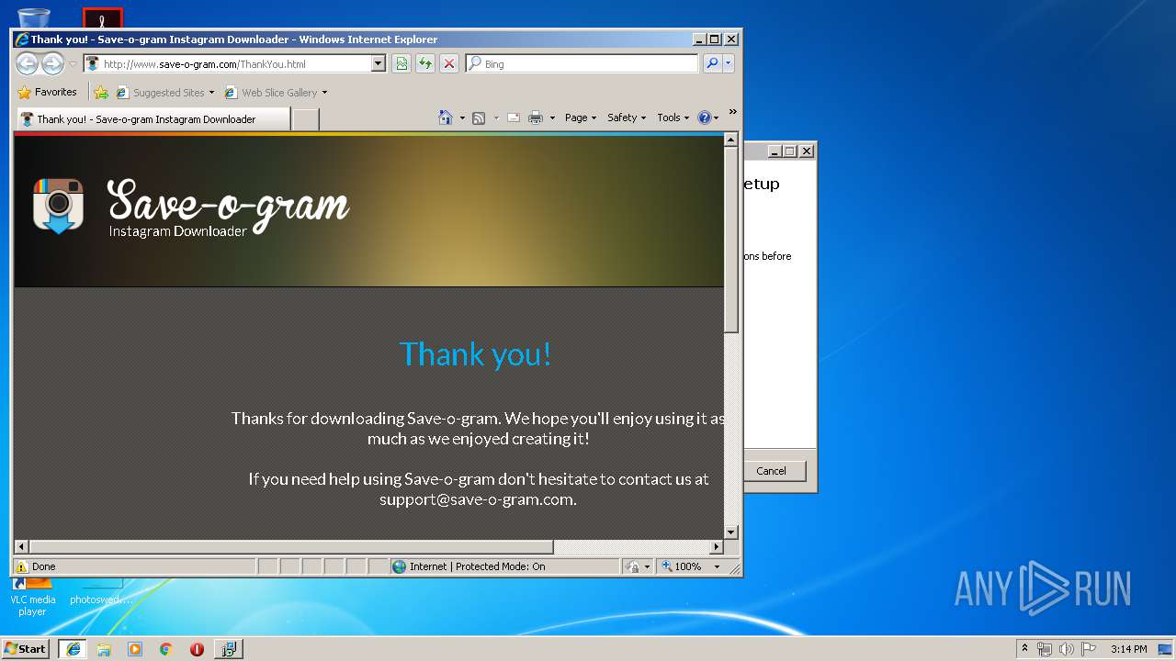Go back using the browser Back arrow
This screenshot has height=661, width=1176.
coord(27,63)
